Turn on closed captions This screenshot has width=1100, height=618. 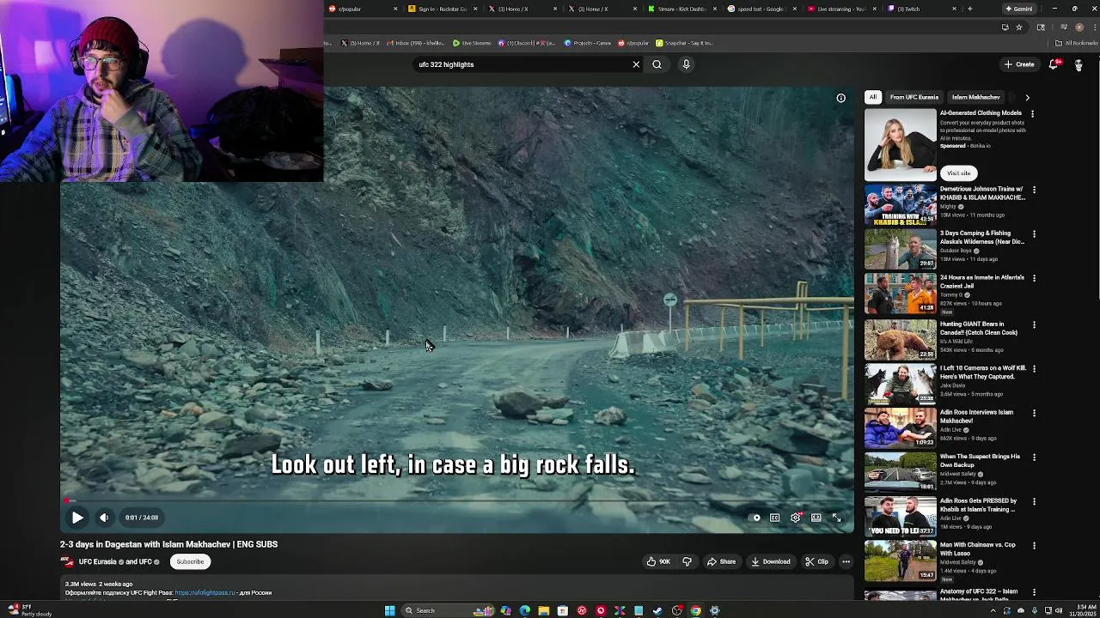click(x=775, y=518)
